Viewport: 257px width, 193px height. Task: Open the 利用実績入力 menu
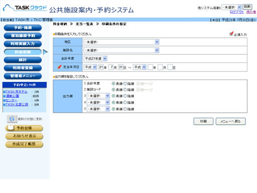(23, 44)
